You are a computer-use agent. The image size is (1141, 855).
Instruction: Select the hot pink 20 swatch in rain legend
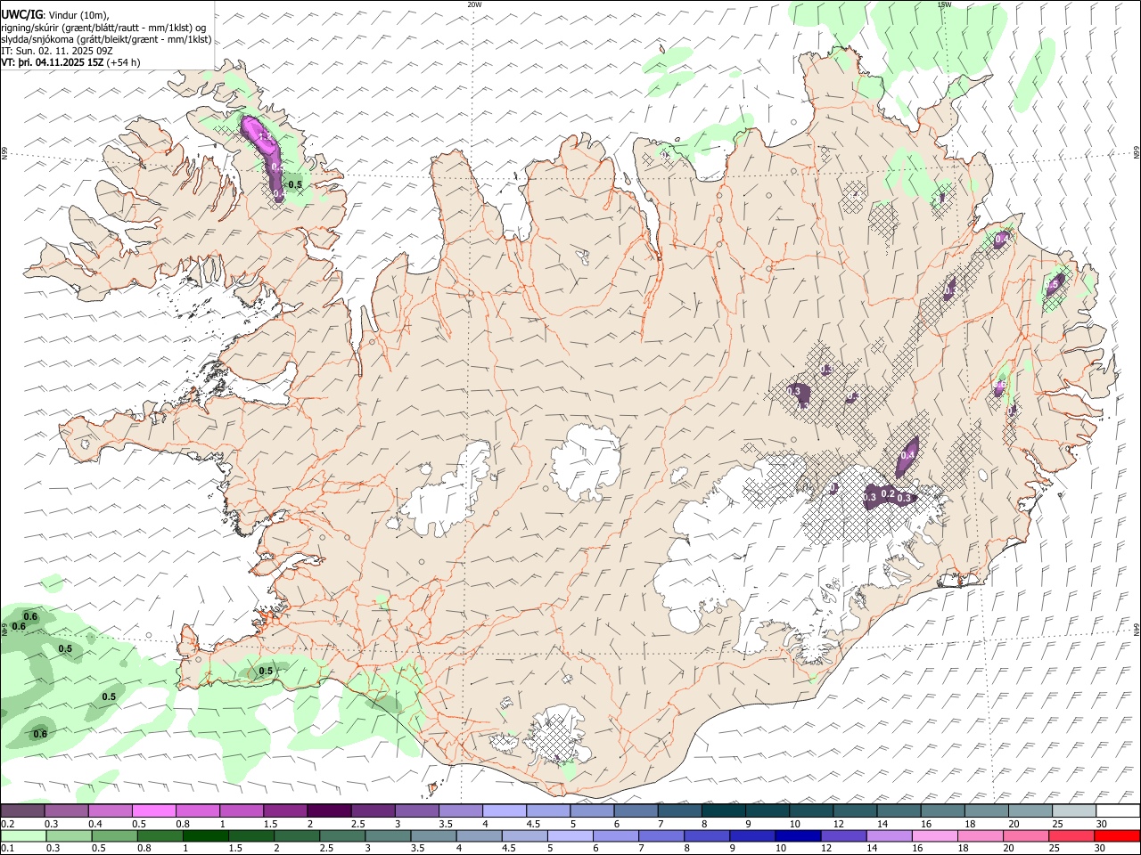coord(1026,835)
